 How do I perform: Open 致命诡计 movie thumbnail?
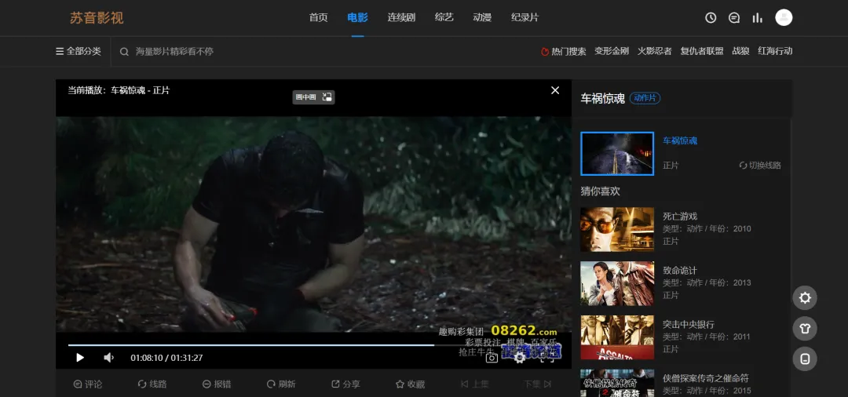617,283
